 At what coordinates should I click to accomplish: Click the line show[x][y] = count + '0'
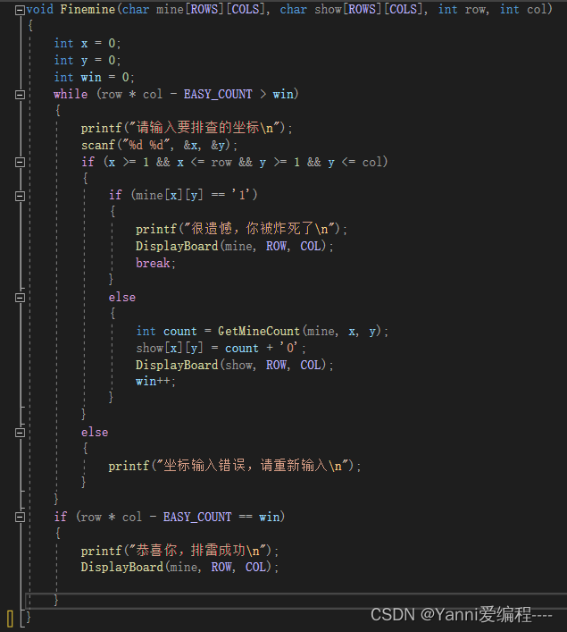pyautogui.click(x=221, y=348)
